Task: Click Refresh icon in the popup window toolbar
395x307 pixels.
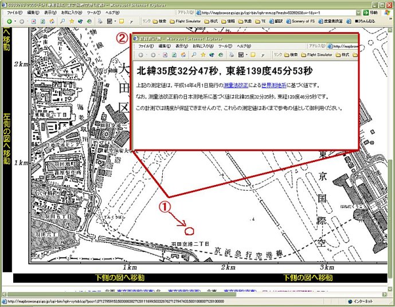Action: click(x=175, y=55)
